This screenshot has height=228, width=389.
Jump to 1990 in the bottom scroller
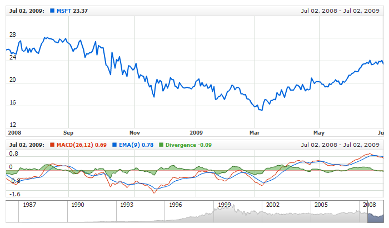[x=78, y=205]
